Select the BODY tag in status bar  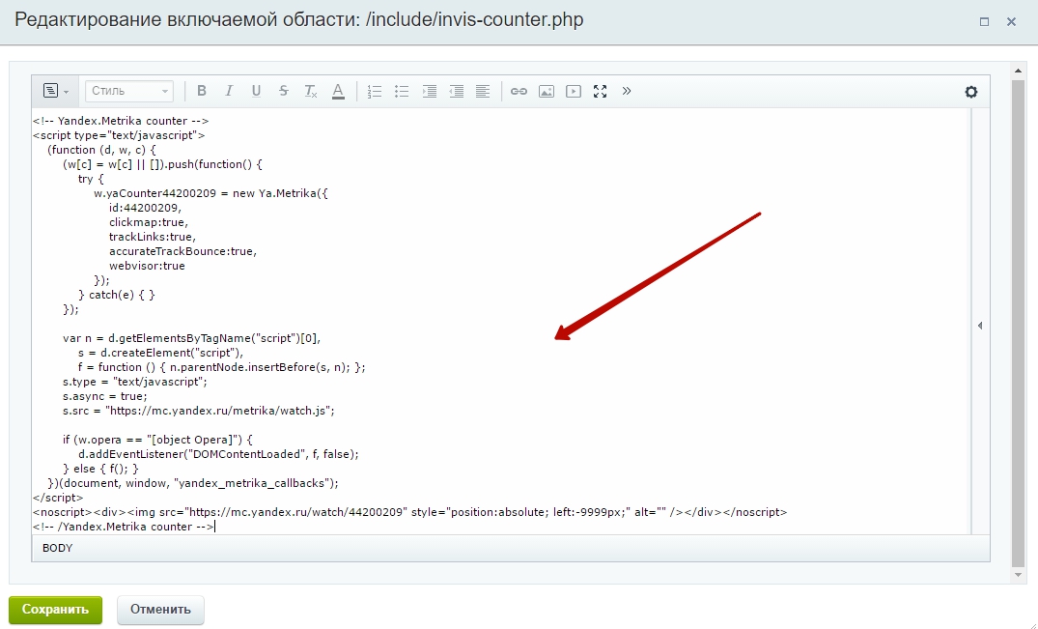pyautogui.click(x=58, y=548)
